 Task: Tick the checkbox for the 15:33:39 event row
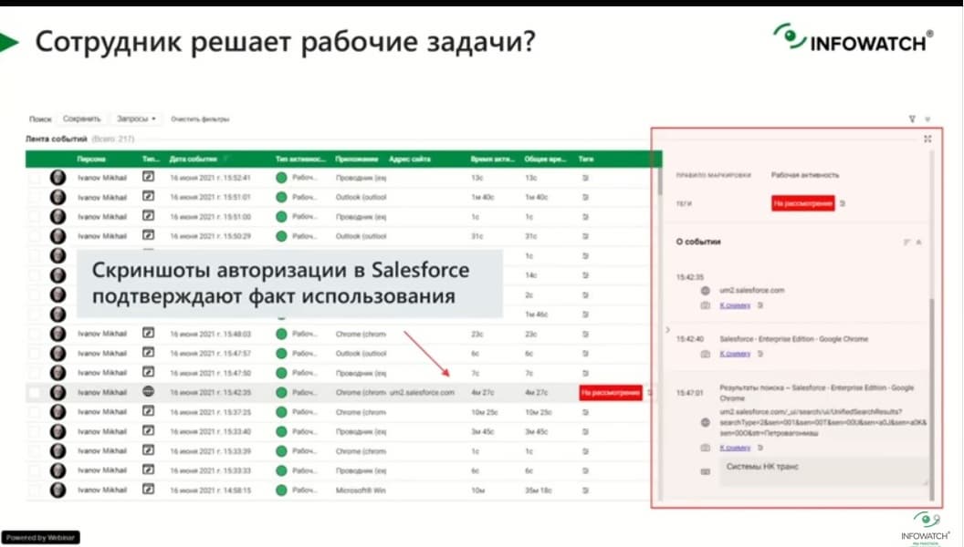pyautogui.click(x=35, y=451)
